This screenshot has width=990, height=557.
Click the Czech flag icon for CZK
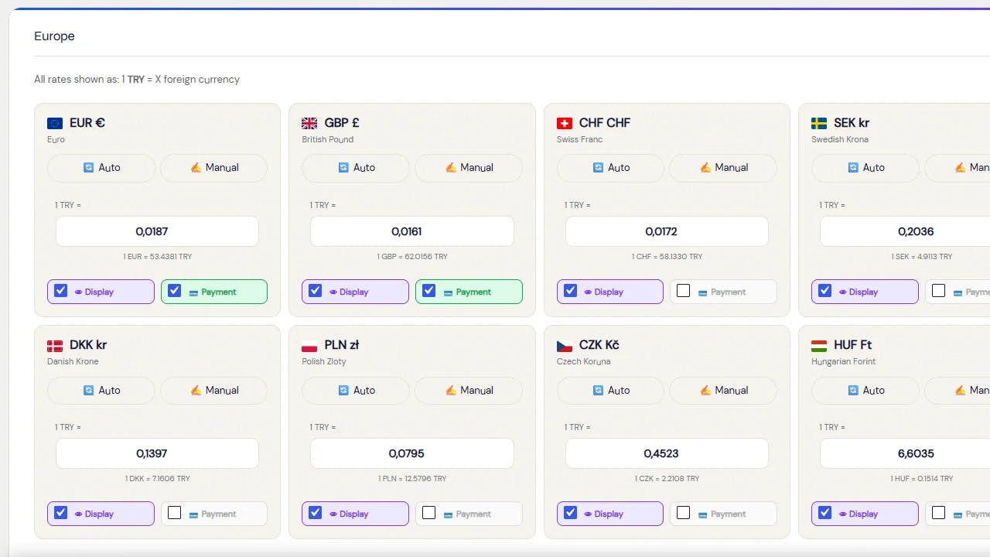click(565, 346)
